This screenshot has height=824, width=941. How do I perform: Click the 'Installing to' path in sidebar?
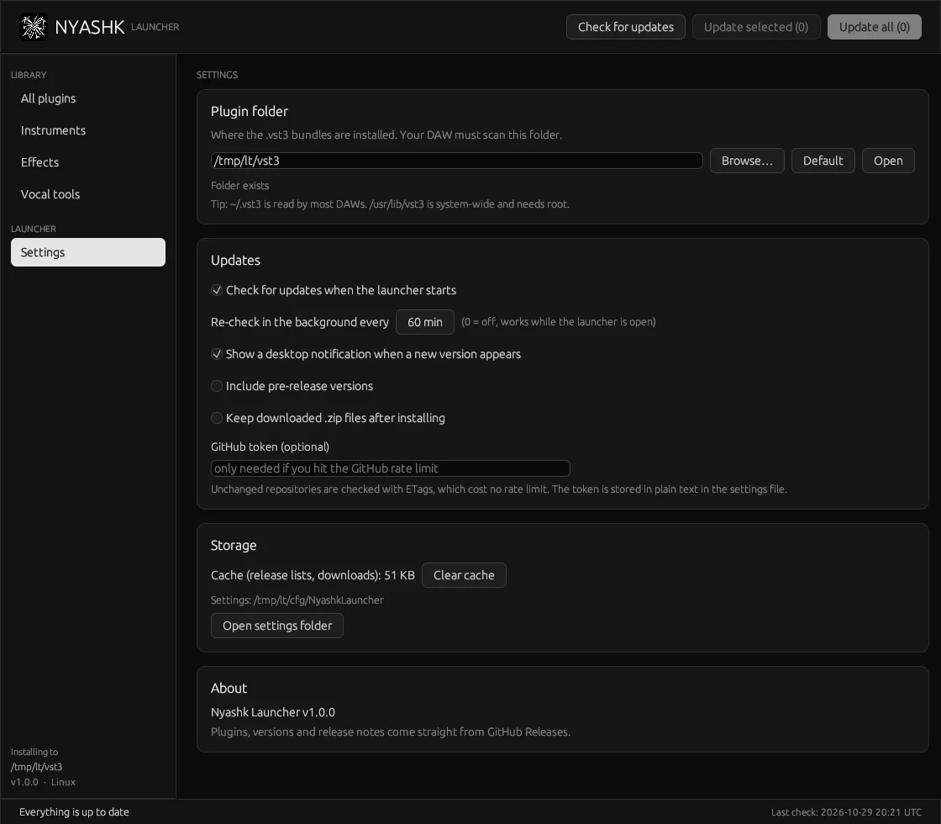tap(37, 767)
